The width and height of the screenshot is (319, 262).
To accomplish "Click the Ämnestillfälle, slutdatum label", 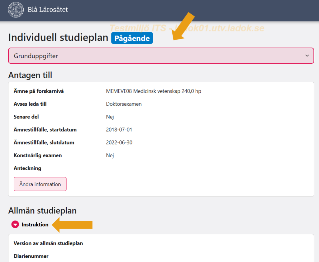I will [44, 143].
